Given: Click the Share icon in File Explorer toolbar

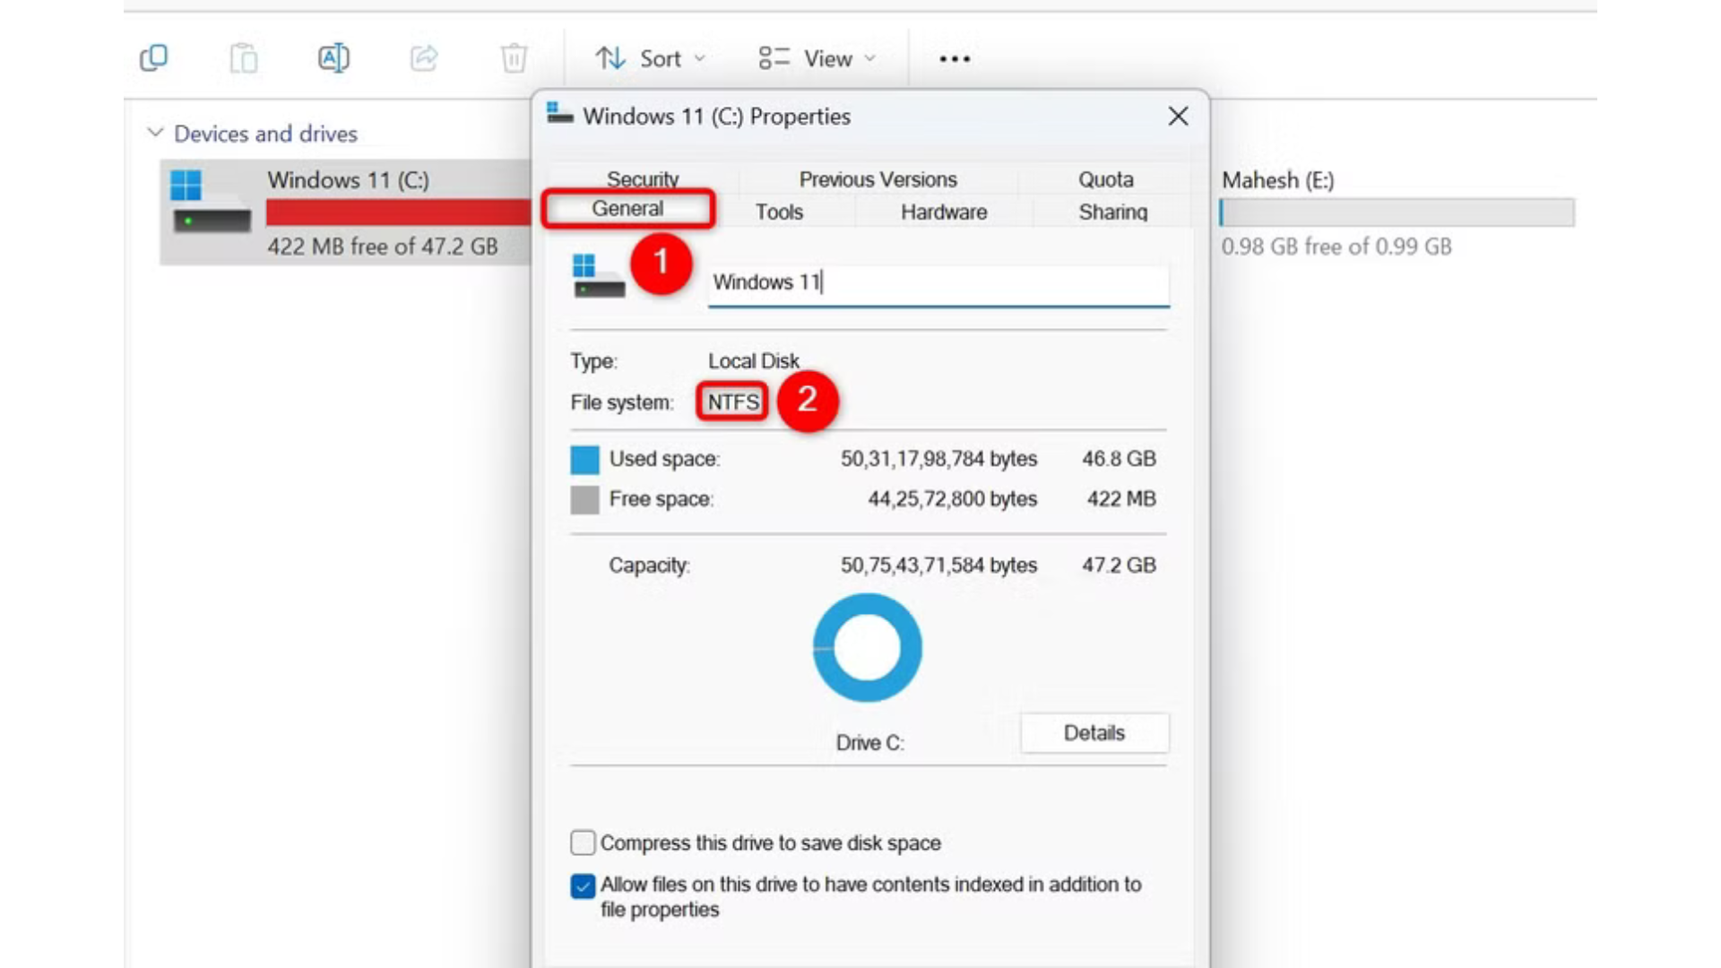Looking at the screenshot, I should pos(424,58).
